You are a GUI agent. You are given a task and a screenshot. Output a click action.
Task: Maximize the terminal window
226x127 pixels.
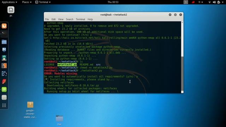click(175, 15)
